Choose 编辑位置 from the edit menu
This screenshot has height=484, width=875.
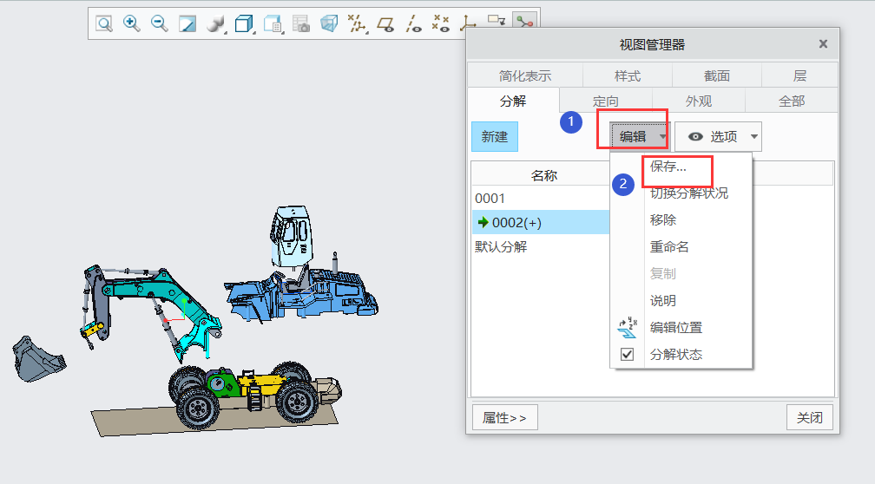(x=675, y=327)
